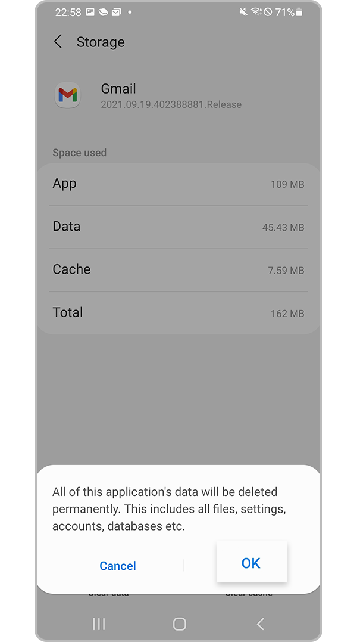Confirm data deletion with OK

pos(251,563)
